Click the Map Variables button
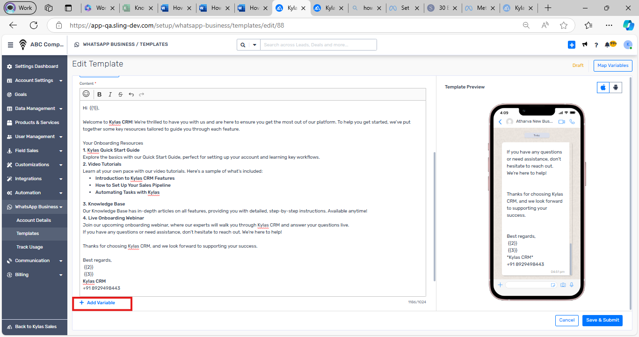Image resolution: width=639 pixels, height=337 pixels. click(x=613, y=66)
